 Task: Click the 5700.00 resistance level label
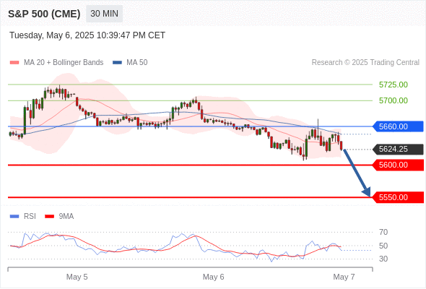tap(393, 100)
